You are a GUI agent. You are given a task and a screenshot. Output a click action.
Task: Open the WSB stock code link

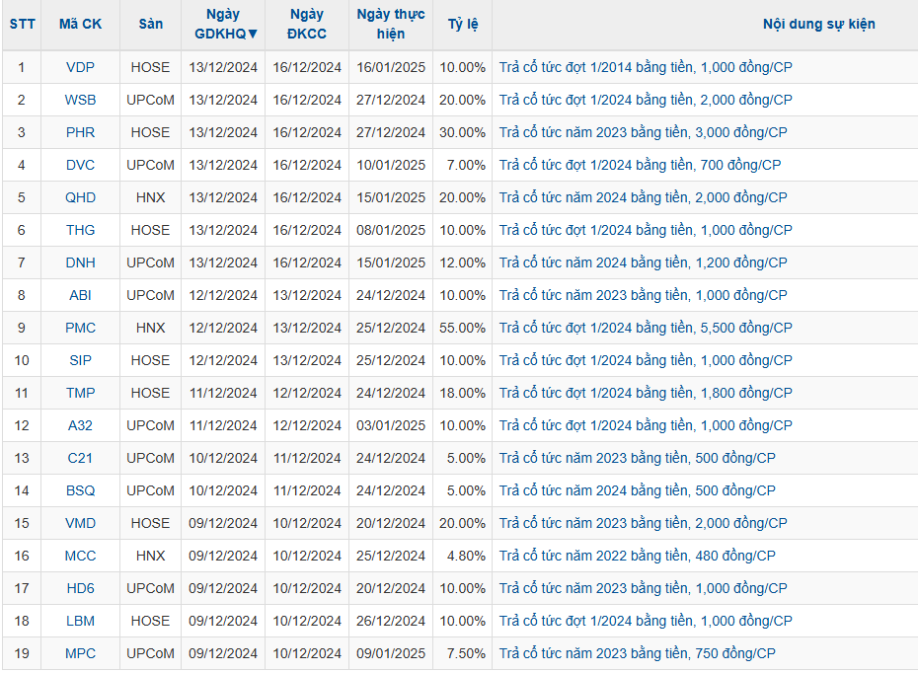tap(80, 100)
